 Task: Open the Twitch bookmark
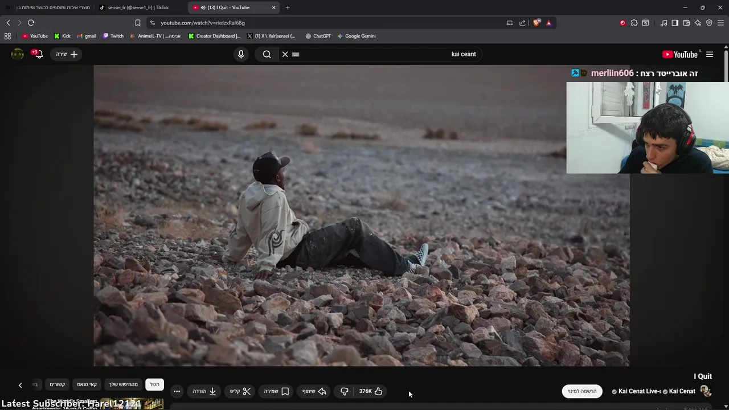pyautogui.click(x=113, y=36)
